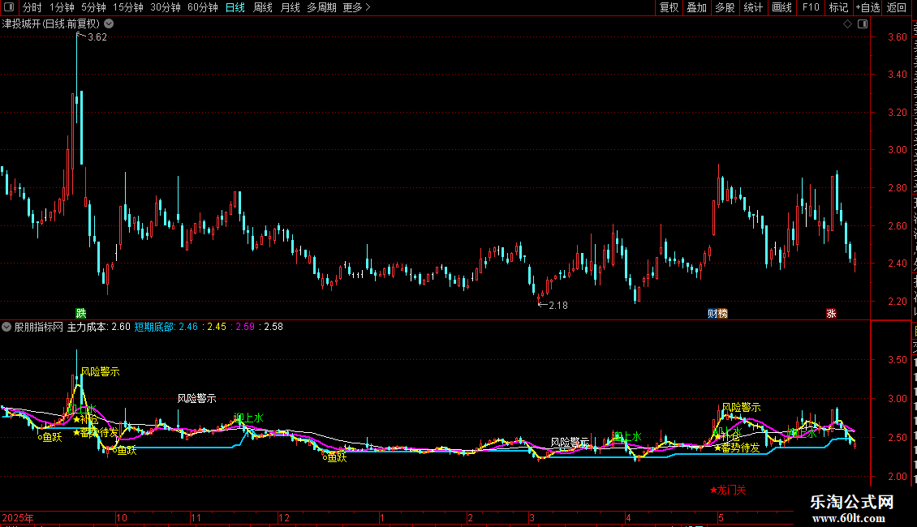
Task: Click the 3.60 price axis label
Action: (x=897, y=36)
